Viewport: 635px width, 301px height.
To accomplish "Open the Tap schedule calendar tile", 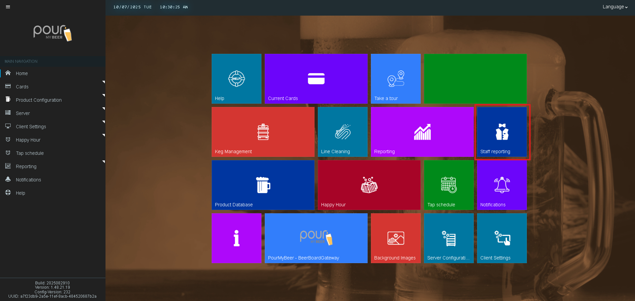I will point(449,185).
